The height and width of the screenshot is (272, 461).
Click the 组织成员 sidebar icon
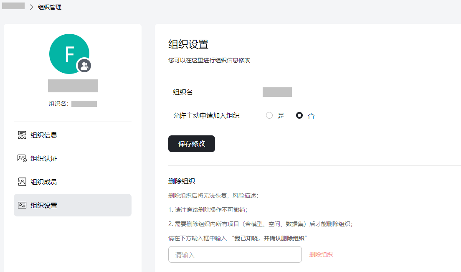pyautogui.click(x=23, y=182)
